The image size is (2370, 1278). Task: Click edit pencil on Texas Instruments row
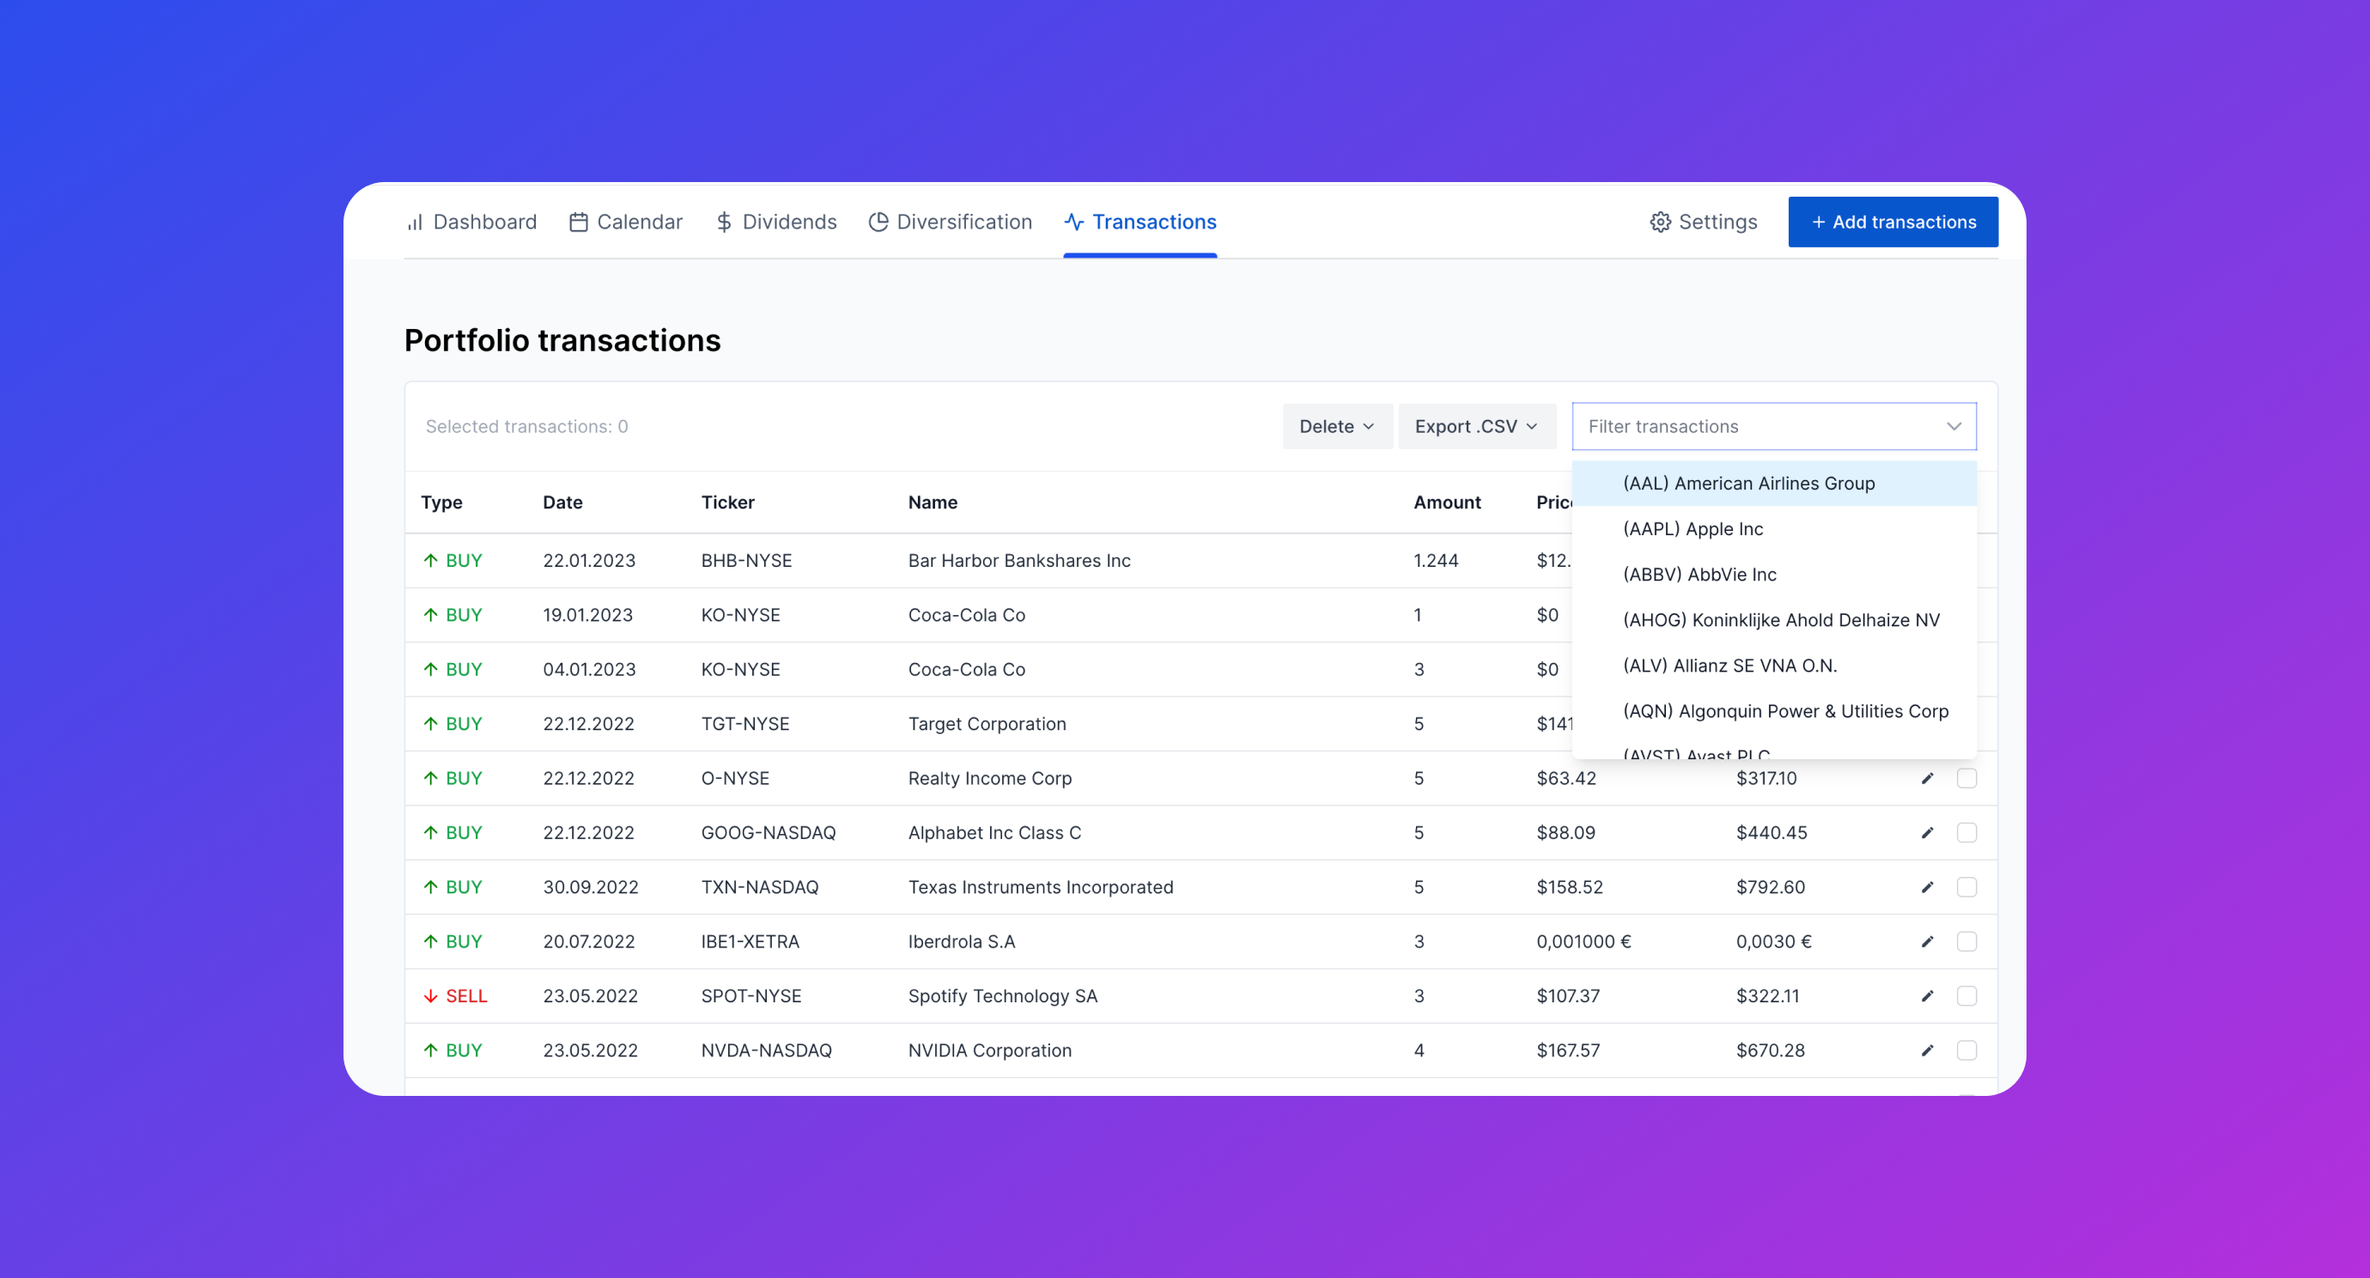coord(1928,887)
